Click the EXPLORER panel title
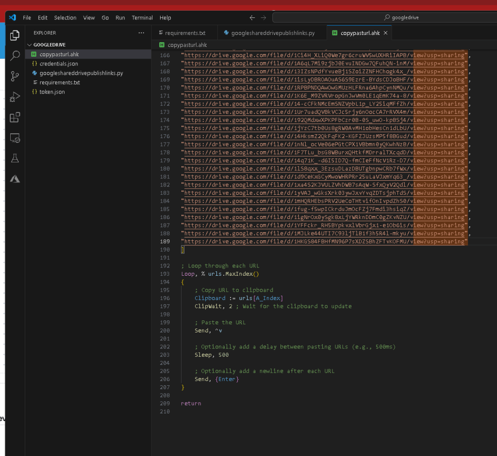Screen dimensions: 497x456 point(45,33)
